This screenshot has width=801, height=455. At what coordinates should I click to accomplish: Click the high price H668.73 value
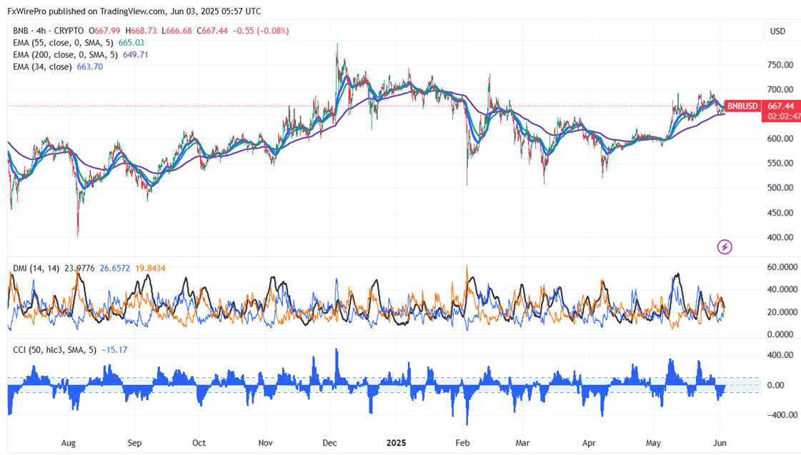click(x=141, y=31)
